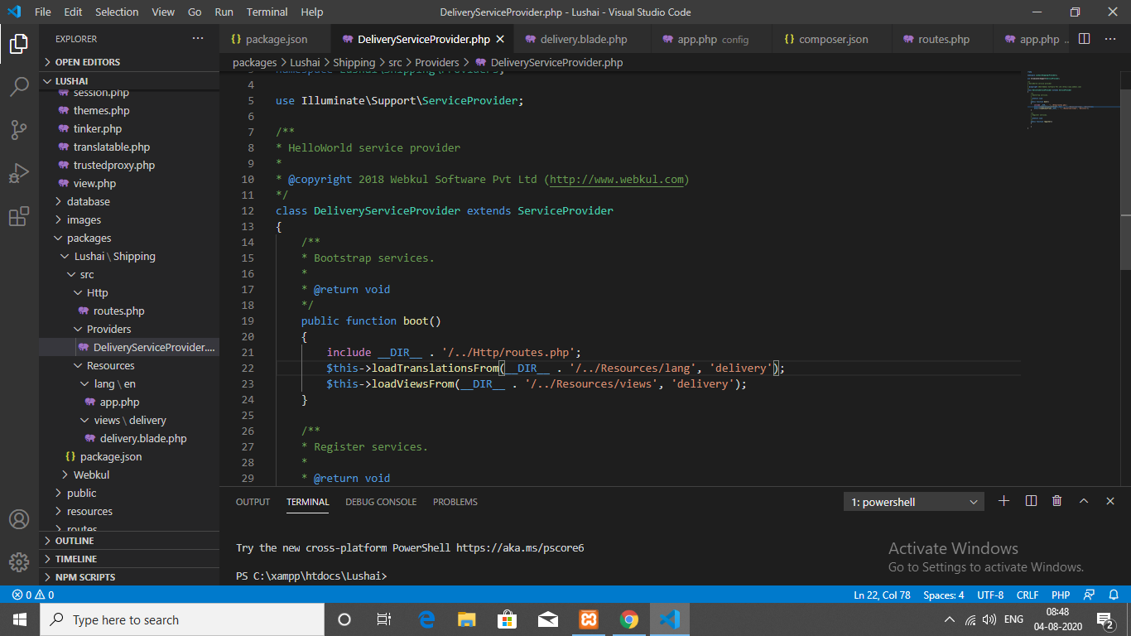Close the terminal panel
The image size is (1131, 636).
pyautogui.click(x=1110, y=501)
